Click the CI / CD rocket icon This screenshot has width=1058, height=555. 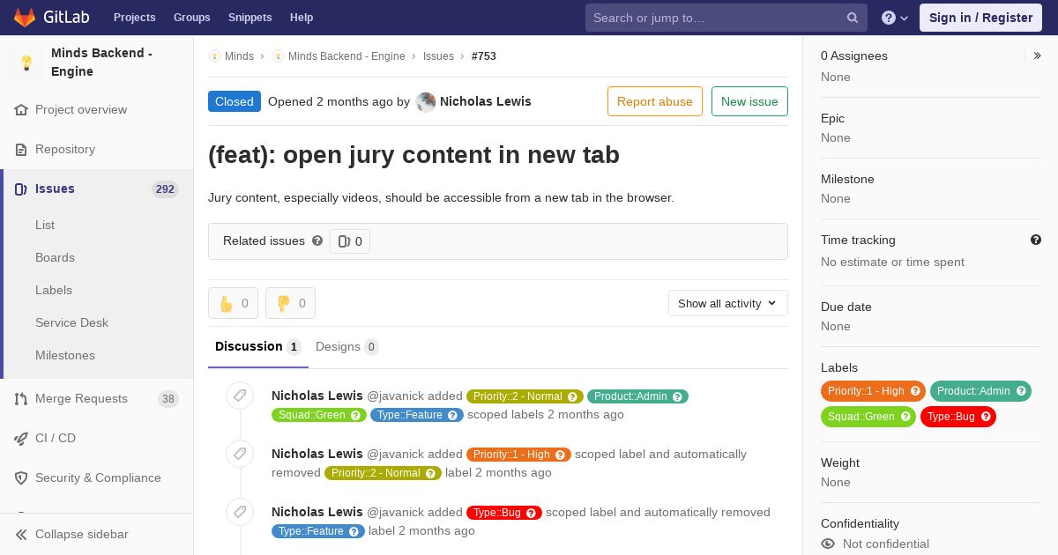tap(21, 438)
